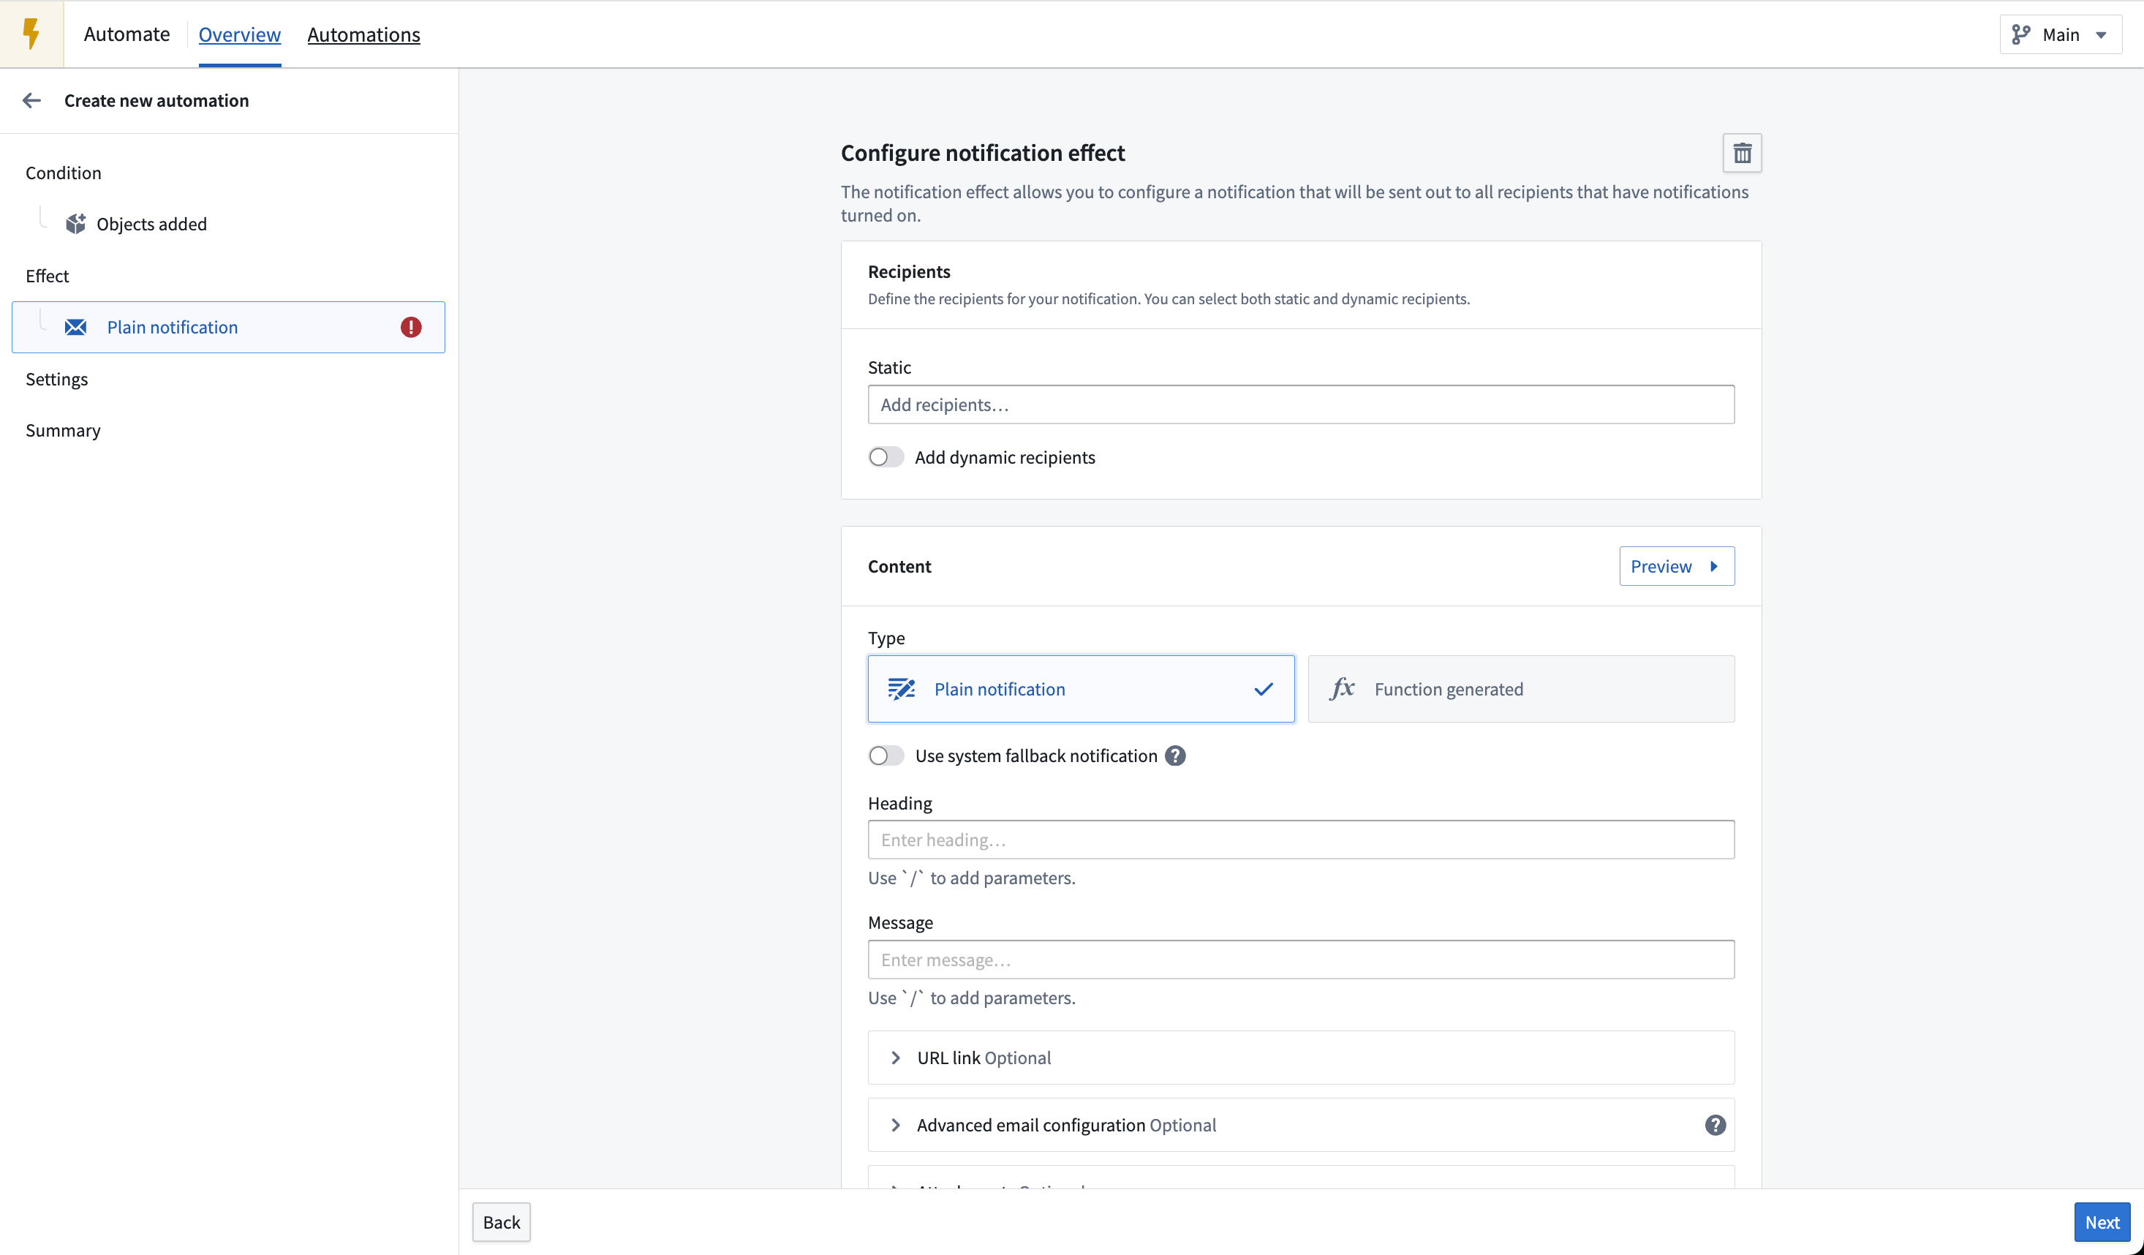Viewport: 2144px width, 1255px height.
Task: Click the Objects added cube icon
Action: click(76, 224)
